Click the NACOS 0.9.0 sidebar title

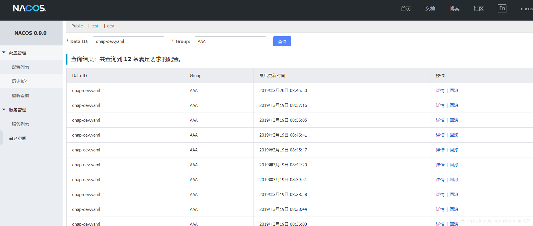tap(31, 33)
